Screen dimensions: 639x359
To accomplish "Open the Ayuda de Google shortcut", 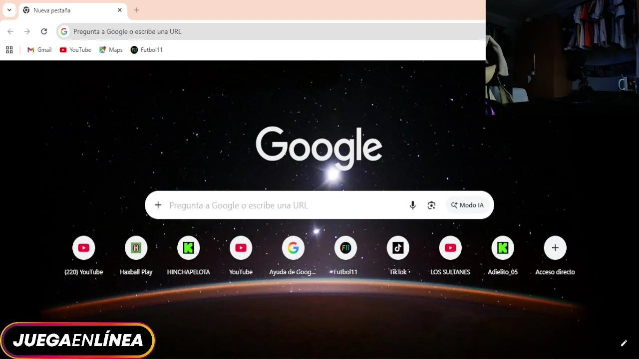I will [293, 256].
